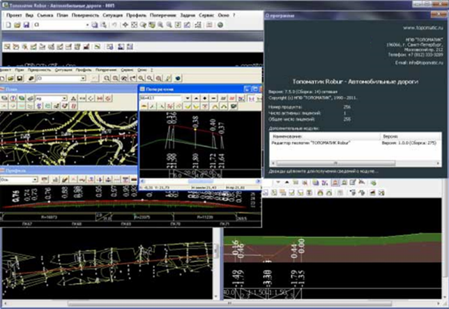
Task: Open the layer combo box in main toolbar
Action: click(x=61, y=25)
